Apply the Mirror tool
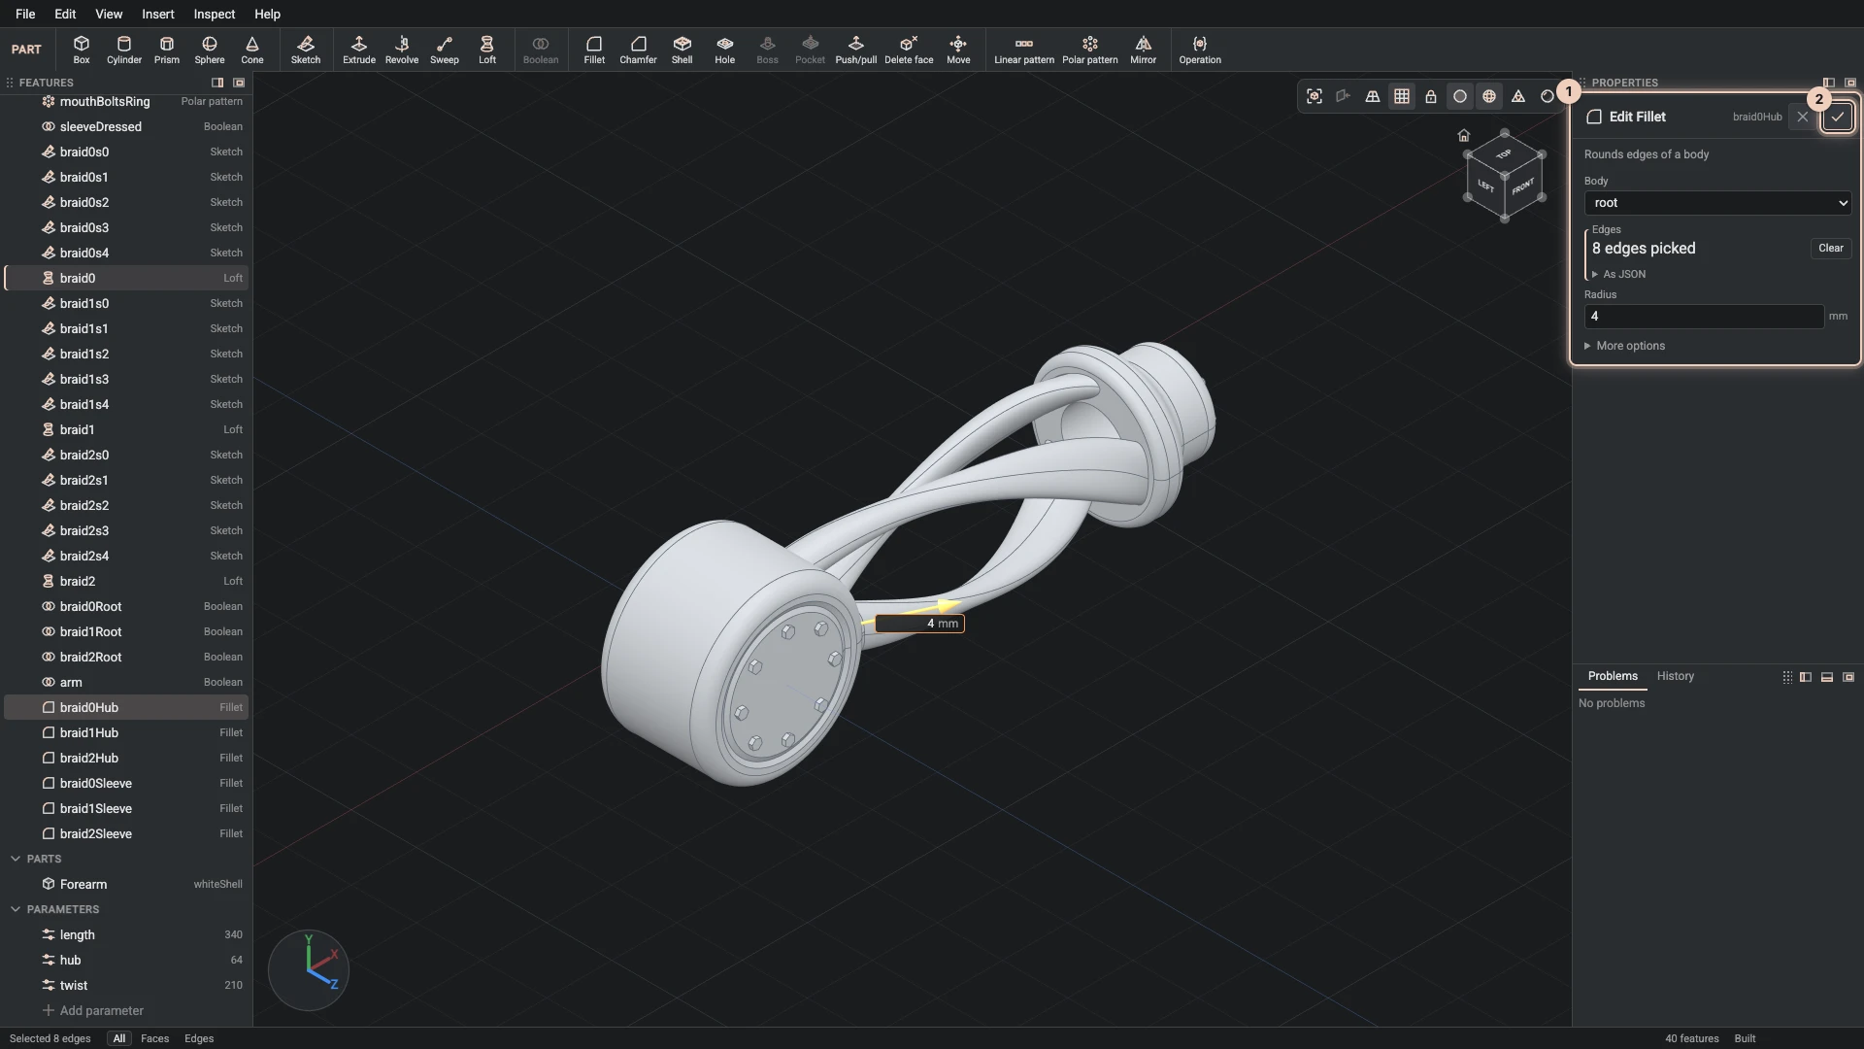 click(1144, 50)
